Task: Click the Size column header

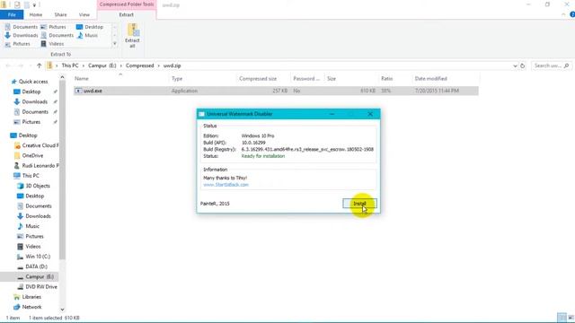Action: (332, 79)
